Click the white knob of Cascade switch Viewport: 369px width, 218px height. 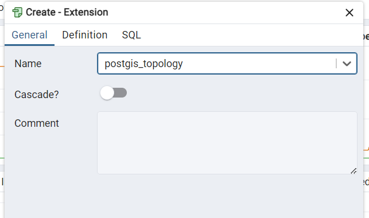pos(107,93)
